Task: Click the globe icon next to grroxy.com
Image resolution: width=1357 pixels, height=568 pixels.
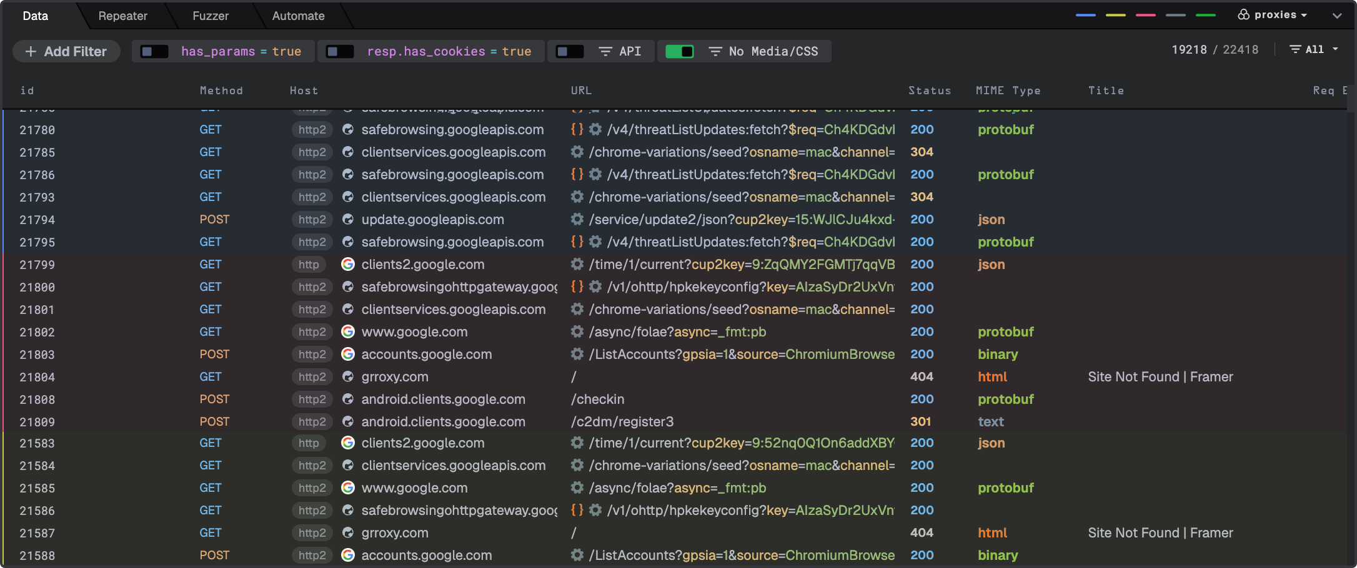Action: pos(348,376)
